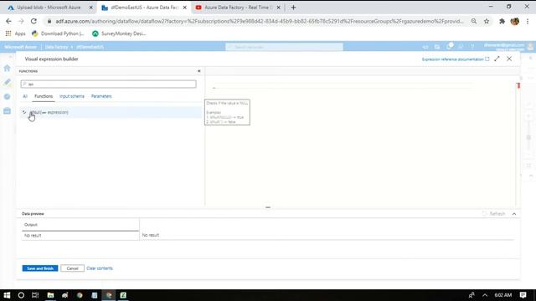The width and height of the screenshot is (536, 301).
Task: Open the notifications icon in Azure header
Action: click(x=449, y=47)
